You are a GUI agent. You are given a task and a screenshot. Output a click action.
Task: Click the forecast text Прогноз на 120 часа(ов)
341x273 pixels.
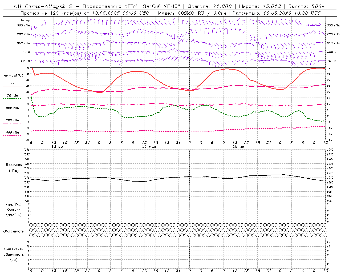pyautogui.click(x=51, y=13)
